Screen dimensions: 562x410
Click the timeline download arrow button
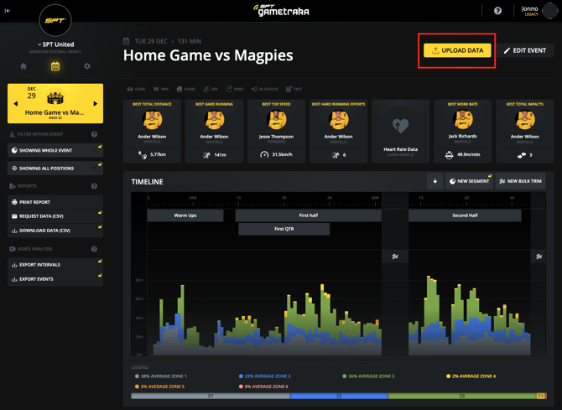point(435,181)
